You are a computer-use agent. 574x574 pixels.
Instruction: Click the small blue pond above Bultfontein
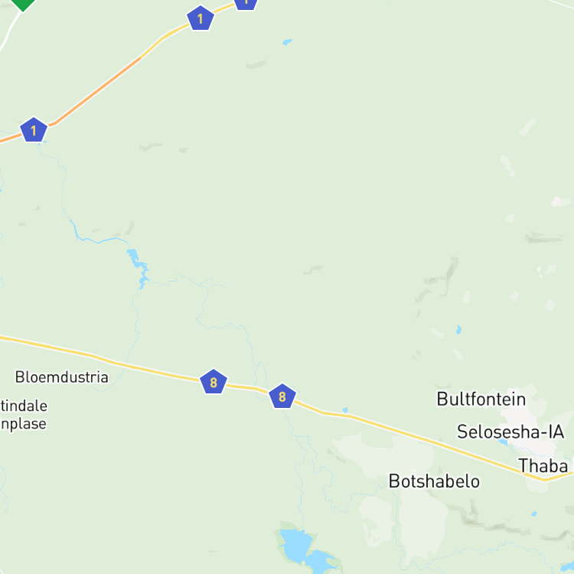click(459, 329)
